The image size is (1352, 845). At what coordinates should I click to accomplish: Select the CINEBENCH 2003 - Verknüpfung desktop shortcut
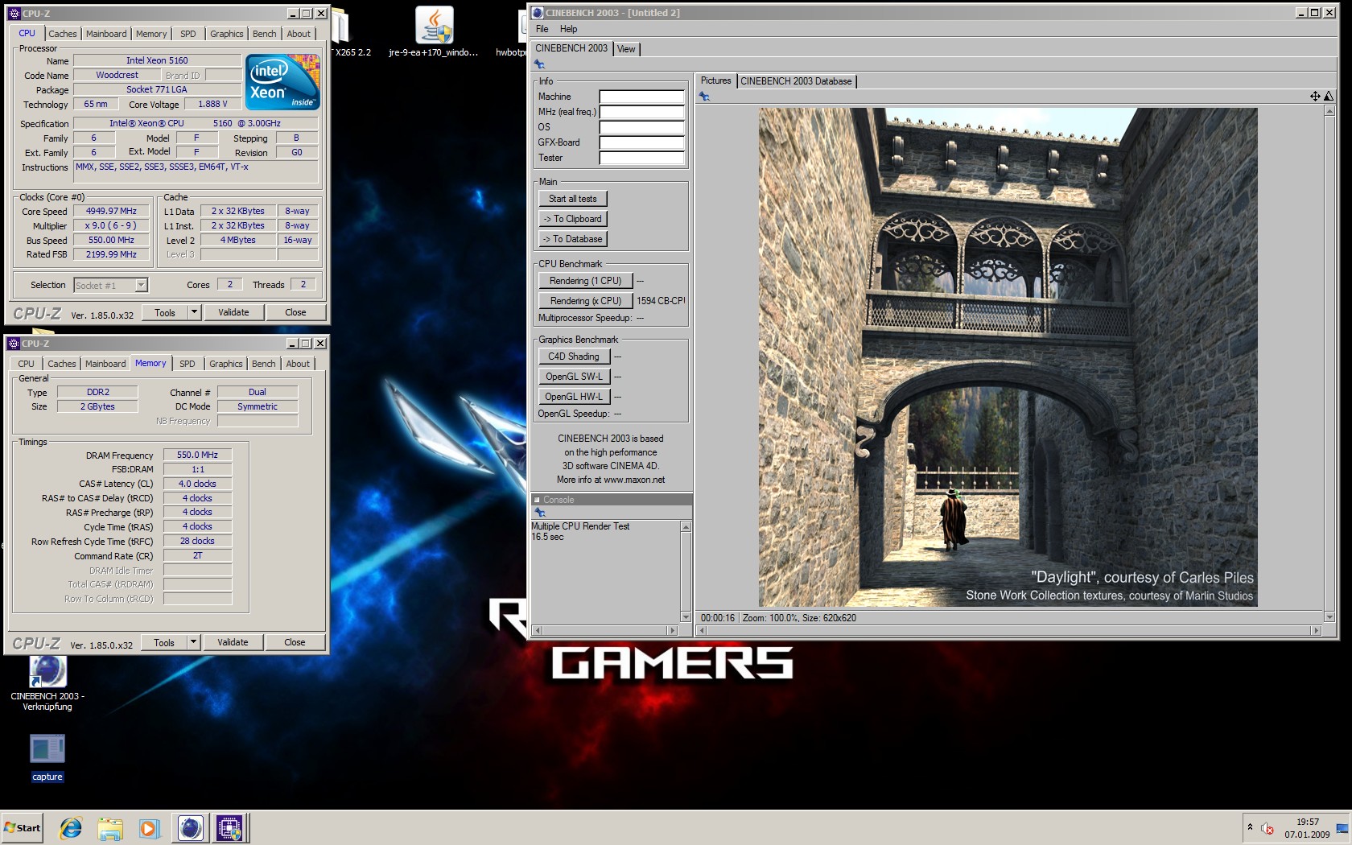(x=47, y=684)
